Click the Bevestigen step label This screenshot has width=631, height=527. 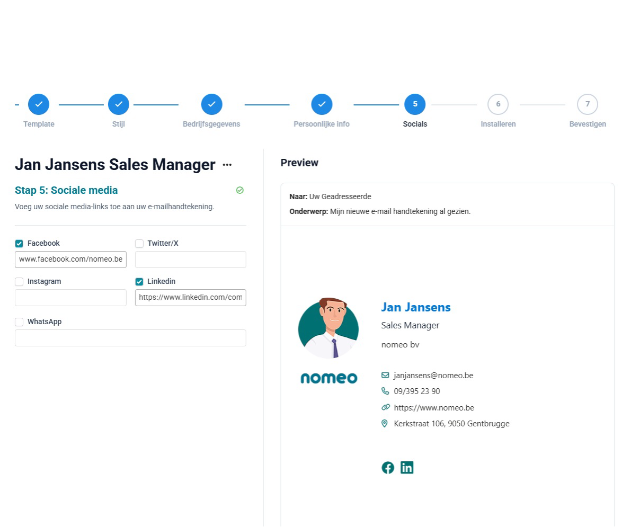click(588, 124)
